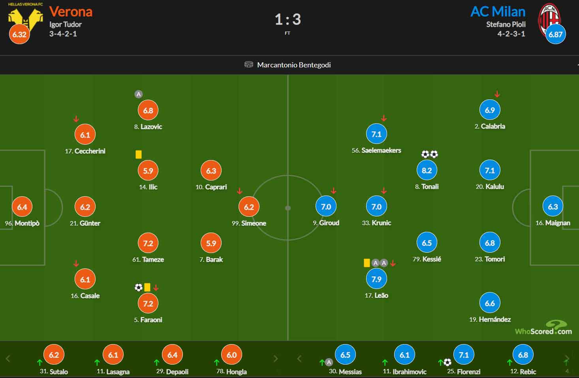Click the yellow card icon above Leão
Screen dimensions: 579x378
click(x=367, y=263)
